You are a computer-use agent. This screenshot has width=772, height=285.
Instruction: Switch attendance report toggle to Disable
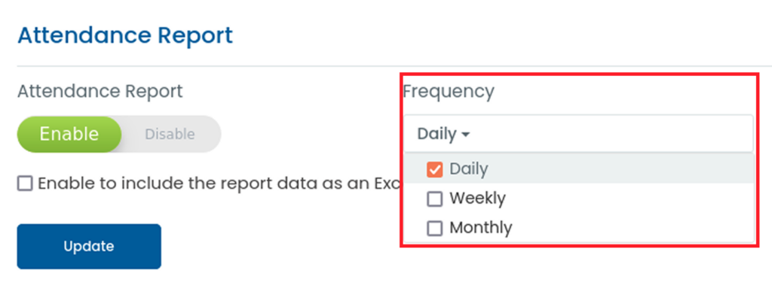click(x=170, y=134)
